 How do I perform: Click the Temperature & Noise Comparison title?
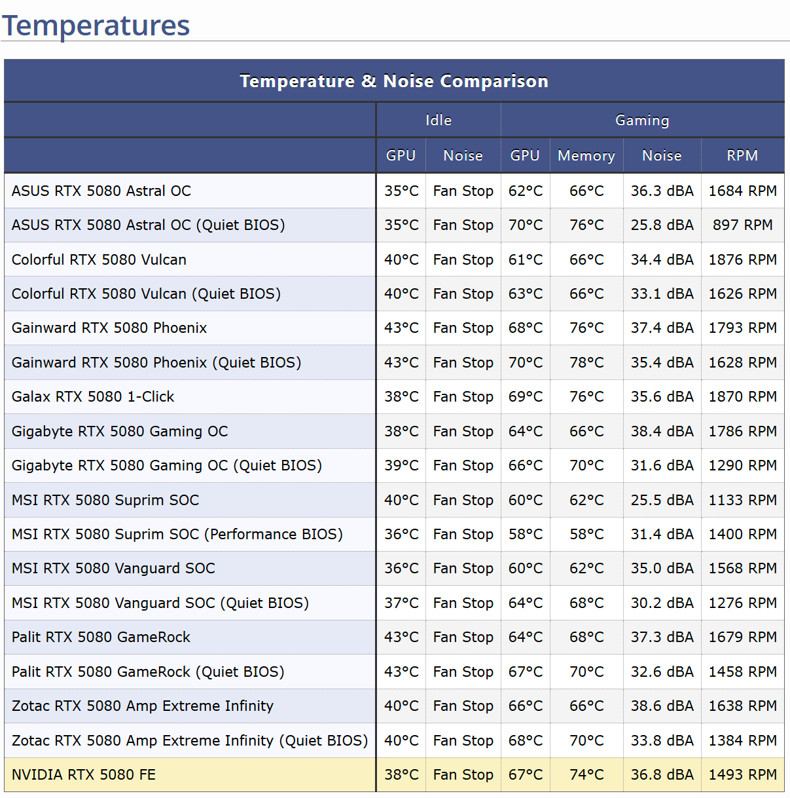click(x=394, y=81)
